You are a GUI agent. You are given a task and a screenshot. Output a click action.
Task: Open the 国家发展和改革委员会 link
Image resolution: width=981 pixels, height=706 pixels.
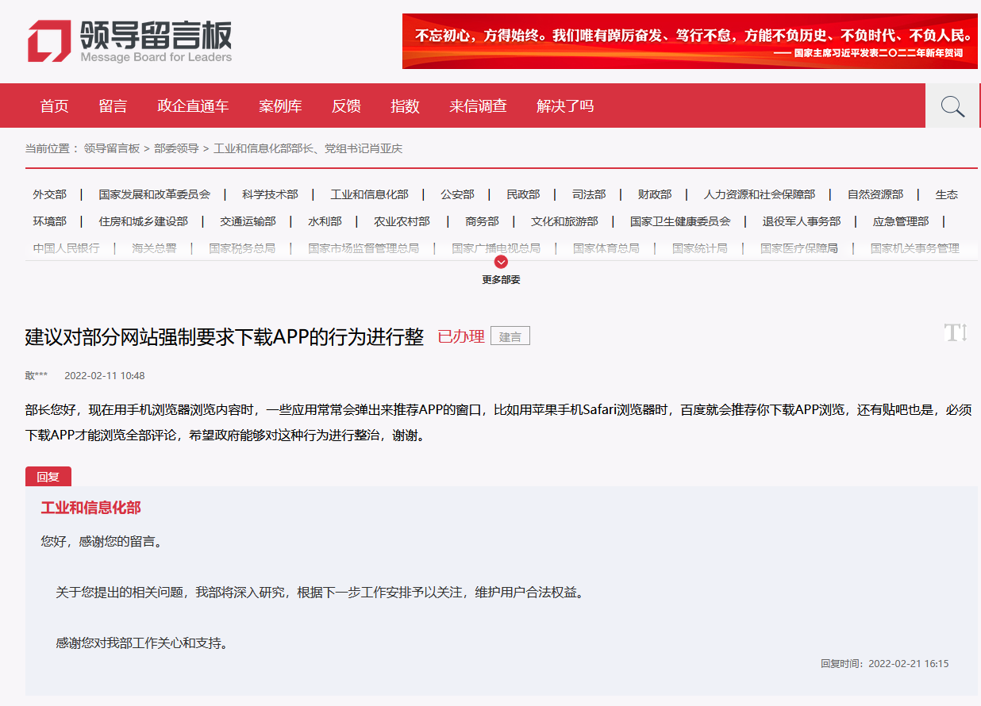pos(155,194)
